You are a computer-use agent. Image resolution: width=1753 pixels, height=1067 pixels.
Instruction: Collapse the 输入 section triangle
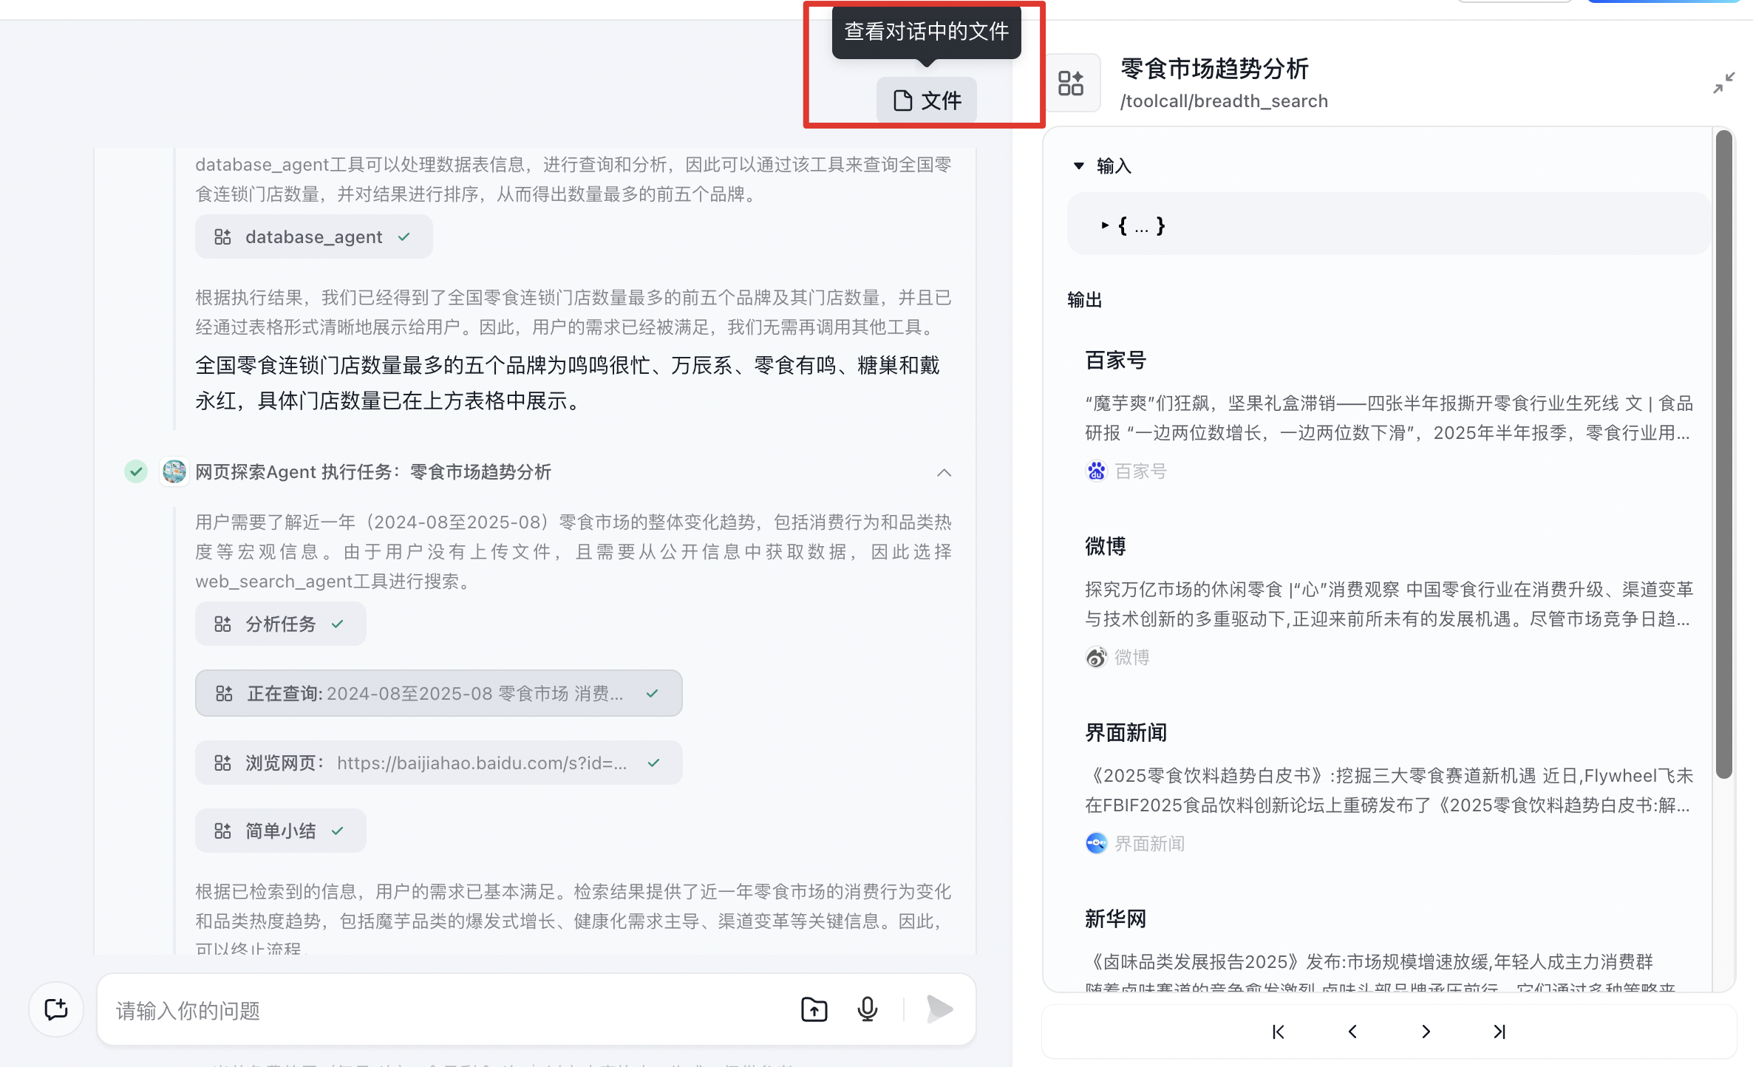[x=1078, y=166]
